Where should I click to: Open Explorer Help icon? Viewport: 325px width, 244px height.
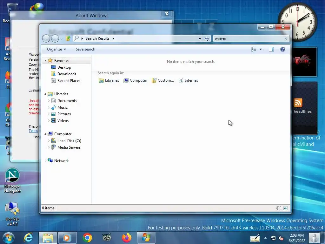[x=283, y=49]
